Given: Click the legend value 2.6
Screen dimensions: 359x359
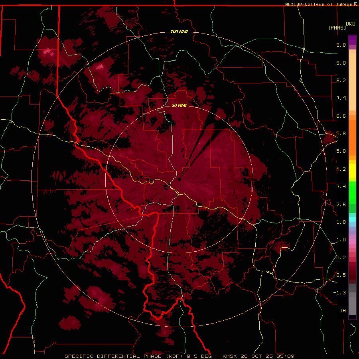Looking at the screenshot, I should [x=341, y=205].
